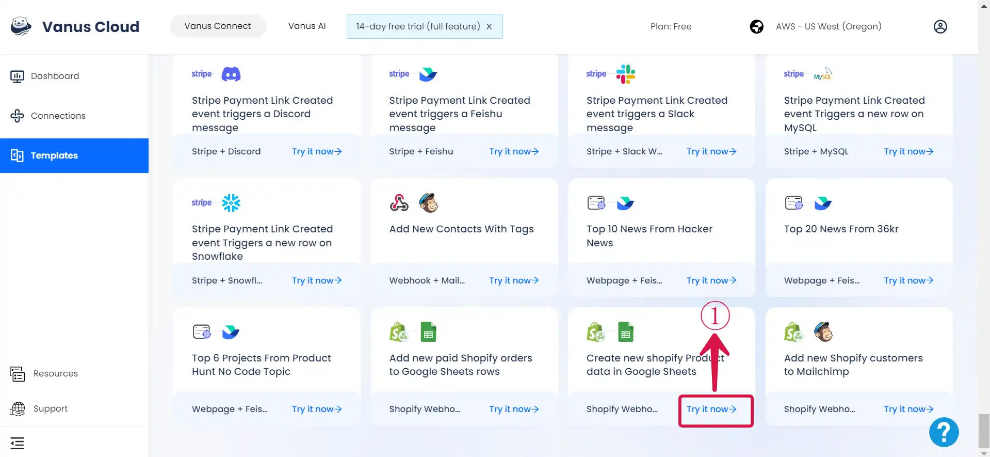Try the Shopify Product data template
This screenshot has height=457, width=990.
711,409
